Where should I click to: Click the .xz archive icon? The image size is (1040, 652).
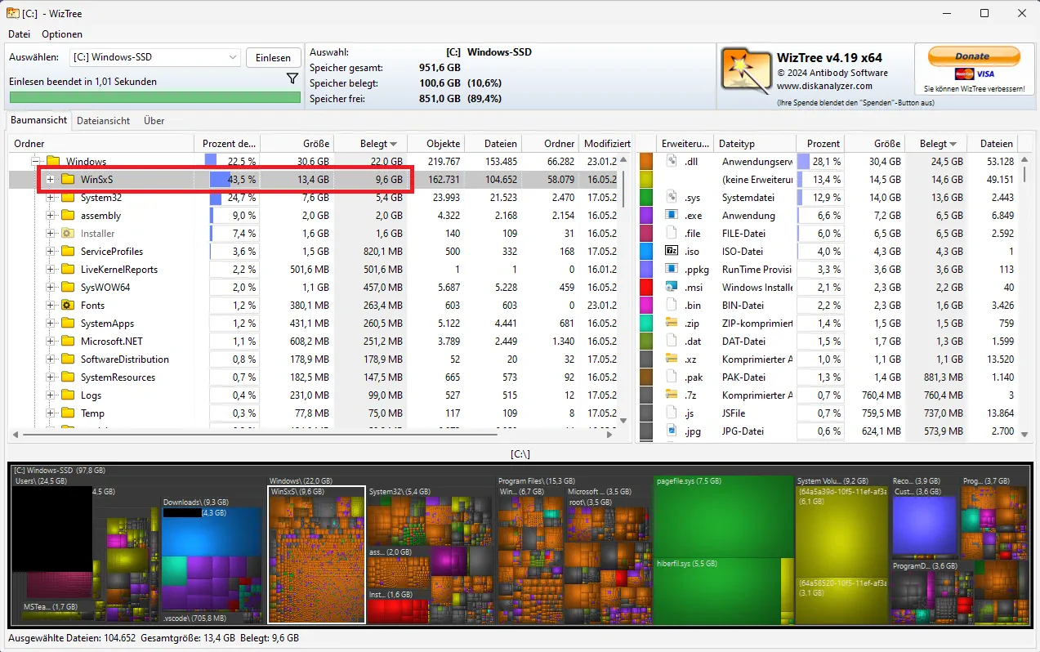pos(672,359)
